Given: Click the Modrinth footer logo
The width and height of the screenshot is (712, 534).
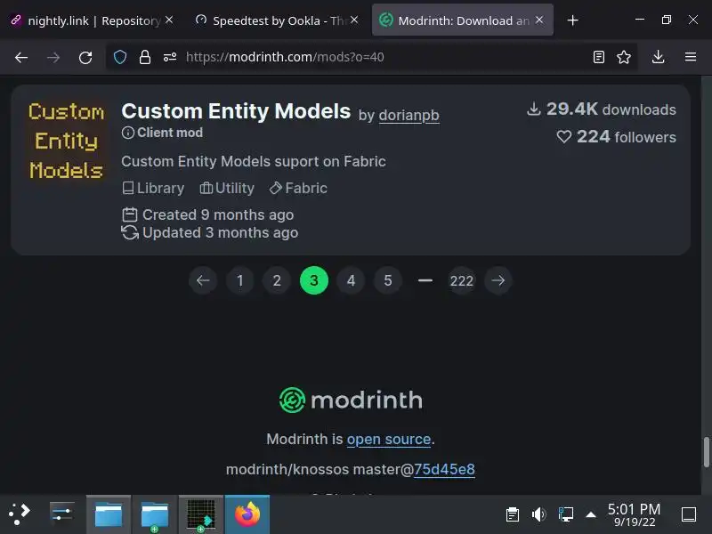Looking at the screenshot, I should click(351, 400).
